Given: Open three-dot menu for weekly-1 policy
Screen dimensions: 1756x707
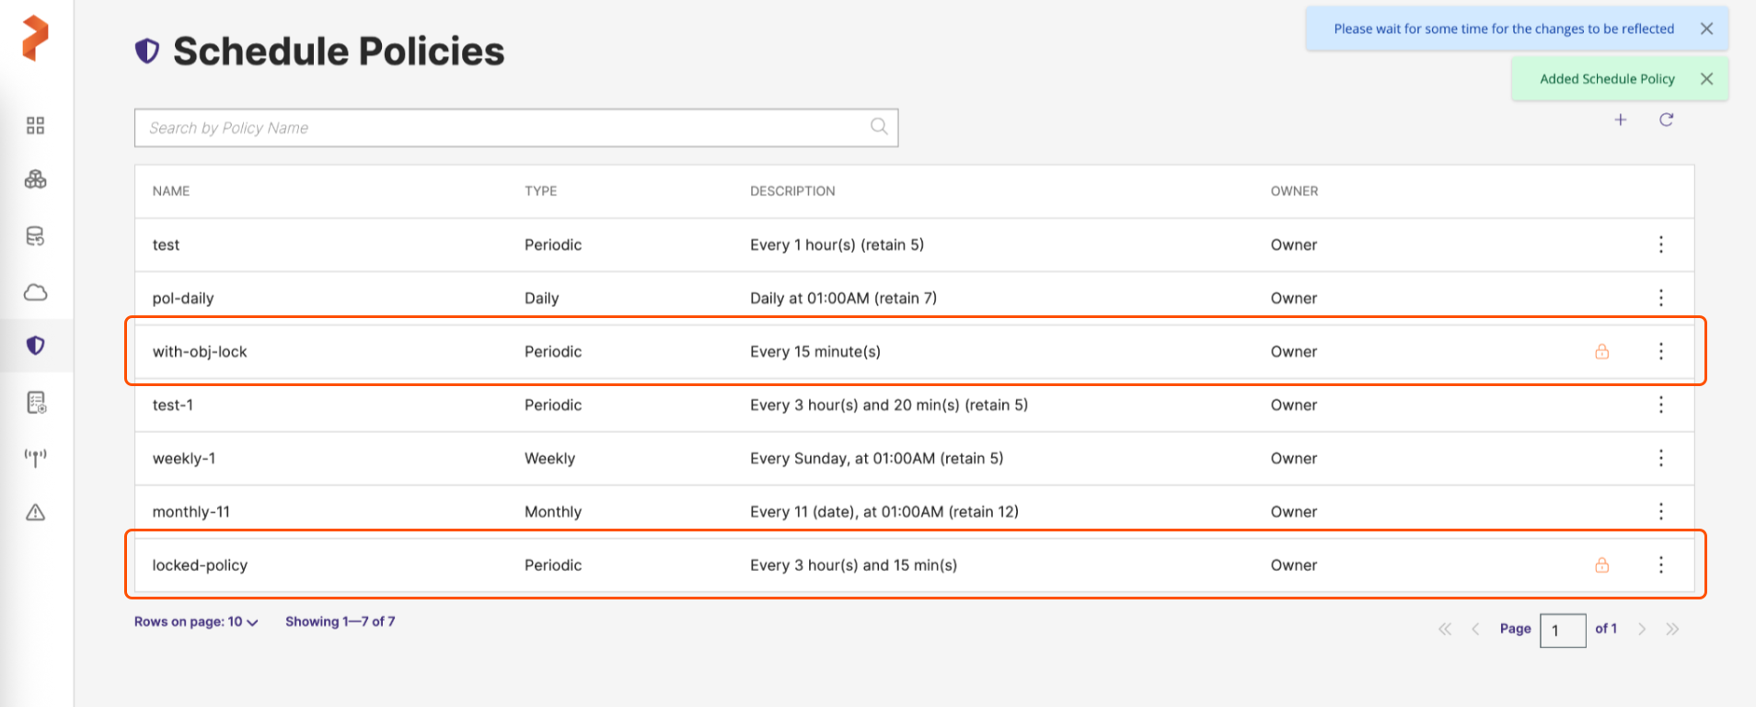Looking at the screenshot, I should point(1660,458).
